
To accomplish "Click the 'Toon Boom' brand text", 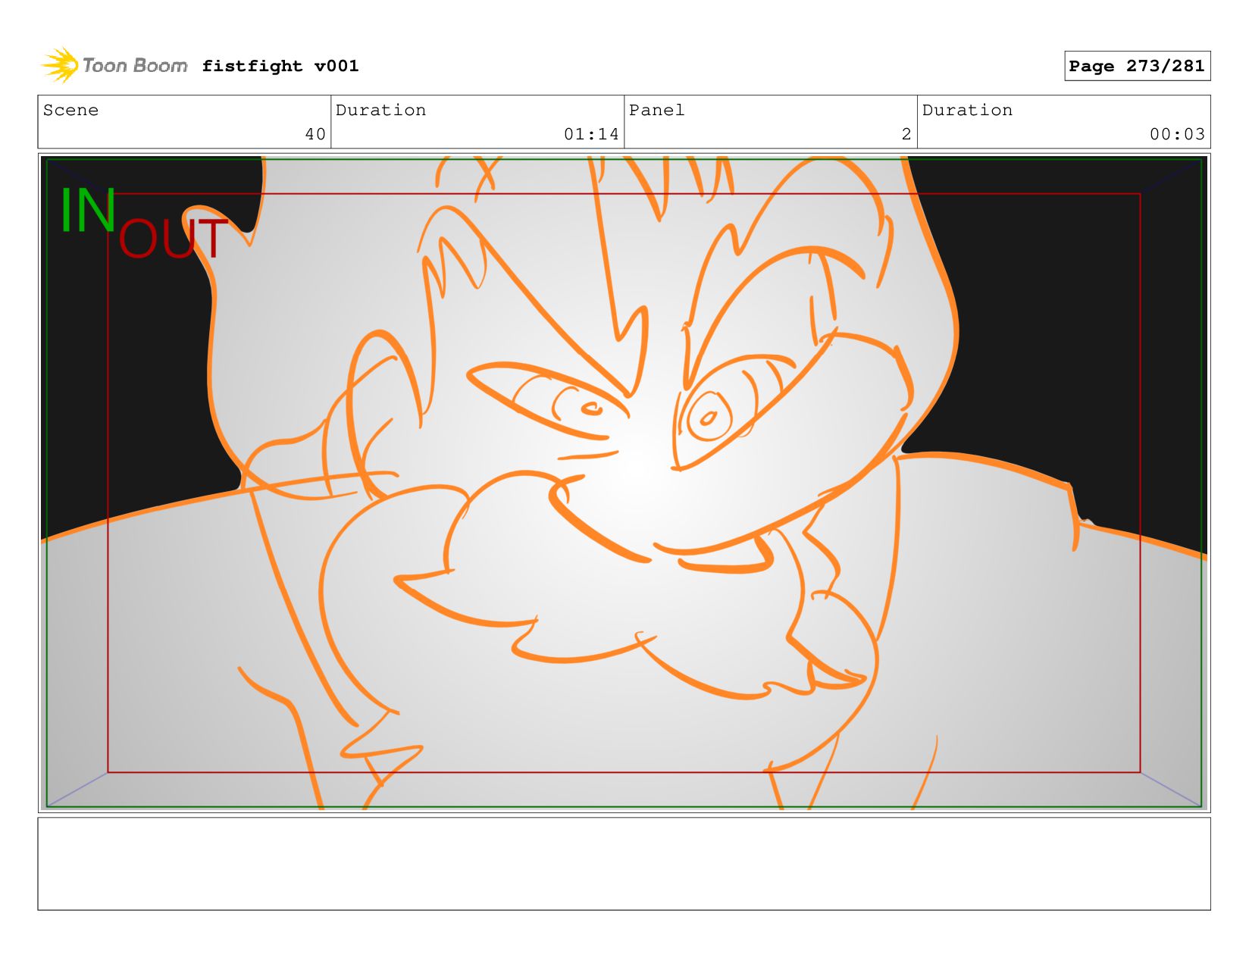I will 135,66.
